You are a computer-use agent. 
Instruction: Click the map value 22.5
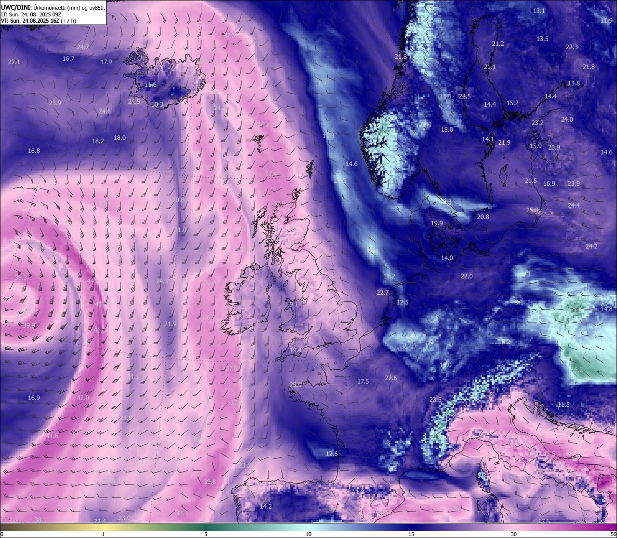pos(465,96)
